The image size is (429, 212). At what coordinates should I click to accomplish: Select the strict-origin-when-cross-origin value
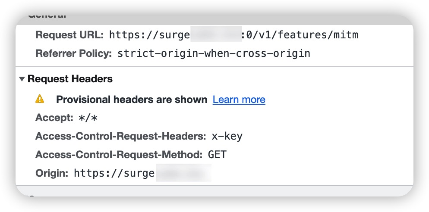tap(214, 53)
